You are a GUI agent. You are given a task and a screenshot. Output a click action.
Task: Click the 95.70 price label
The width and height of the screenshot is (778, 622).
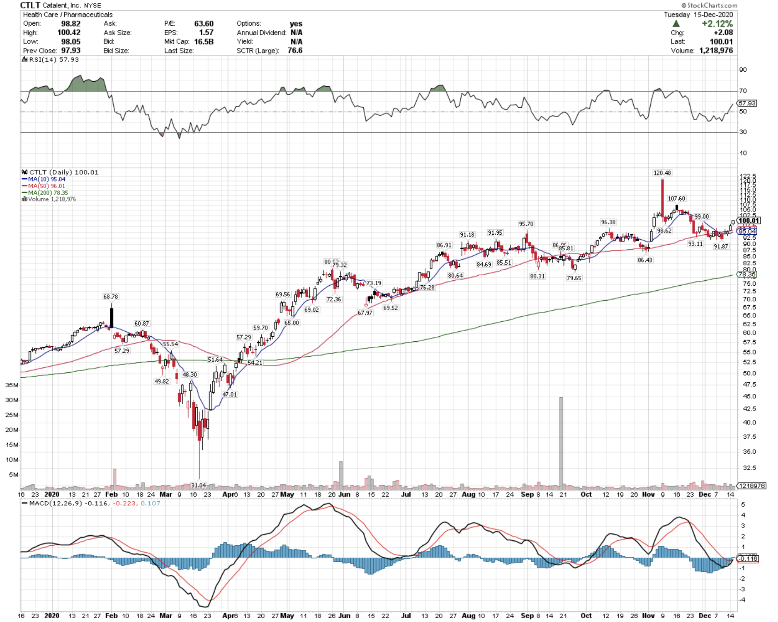(x=526, y=224)
